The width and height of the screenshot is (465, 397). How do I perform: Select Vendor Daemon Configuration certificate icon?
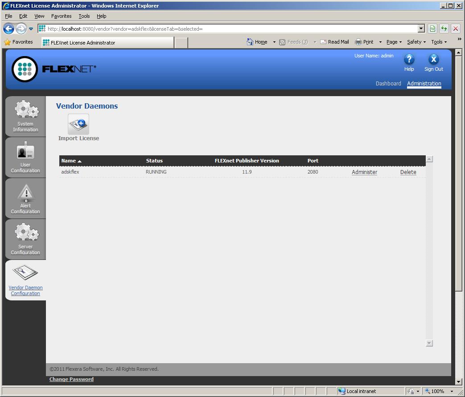25,272
